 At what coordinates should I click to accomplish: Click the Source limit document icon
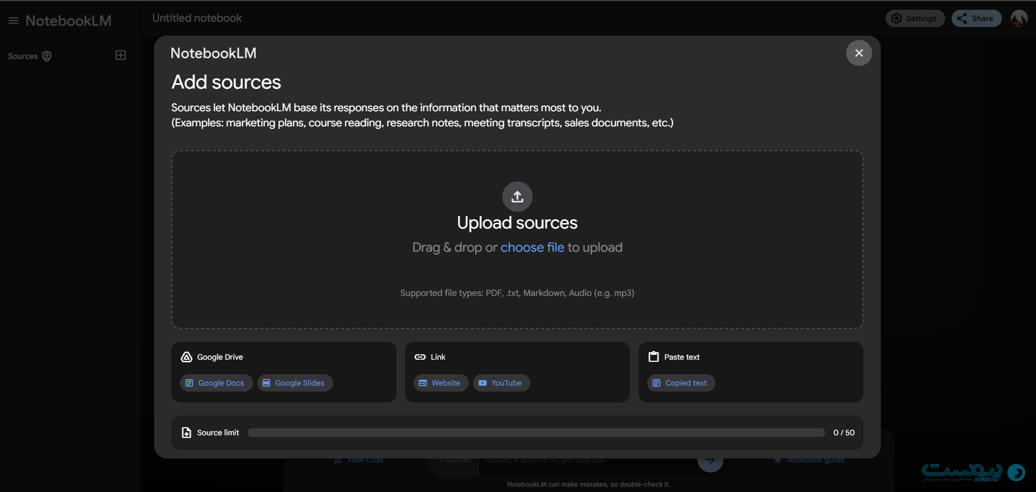pos(187,433)
